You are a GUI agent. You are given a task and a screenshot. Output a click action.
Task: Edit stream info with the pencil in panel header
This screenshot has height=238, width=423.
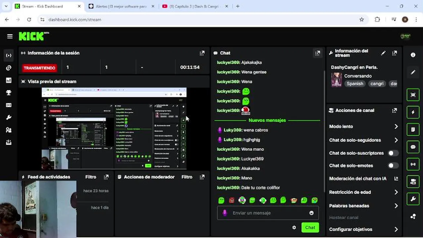[x=383, y=53]
